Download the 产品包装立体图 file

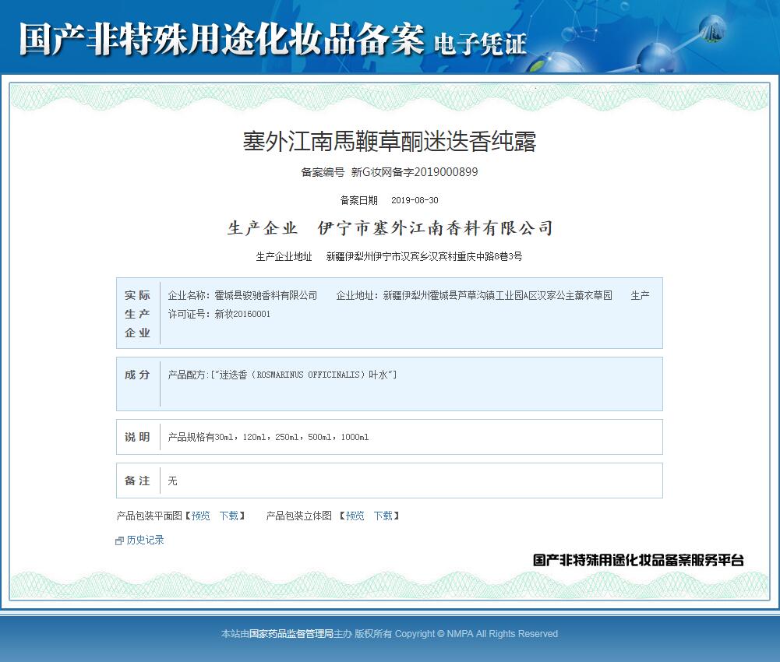(x=383, y=516)
